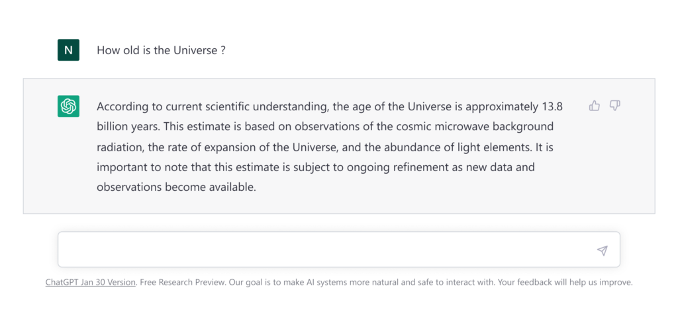The height and width of the screenshot is (325, 678).
Task: Click 'Your feedback will help us improve' text
Action: point(564,283)
